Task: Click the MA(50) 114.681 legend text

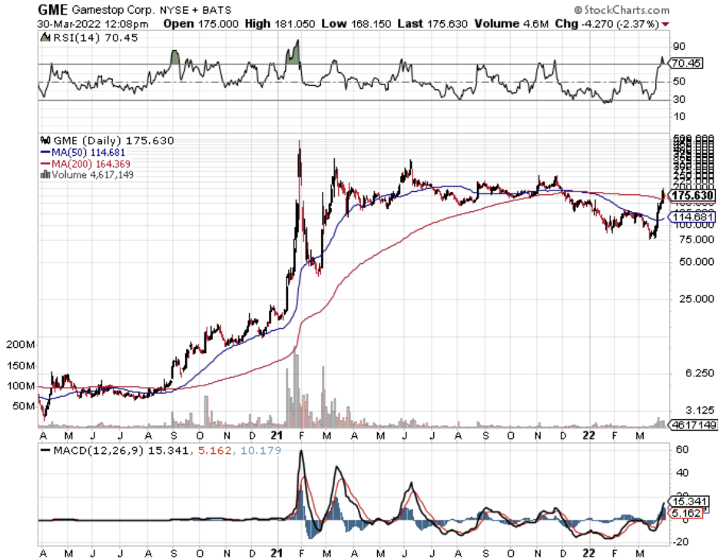Action: (x=88, y=152)
